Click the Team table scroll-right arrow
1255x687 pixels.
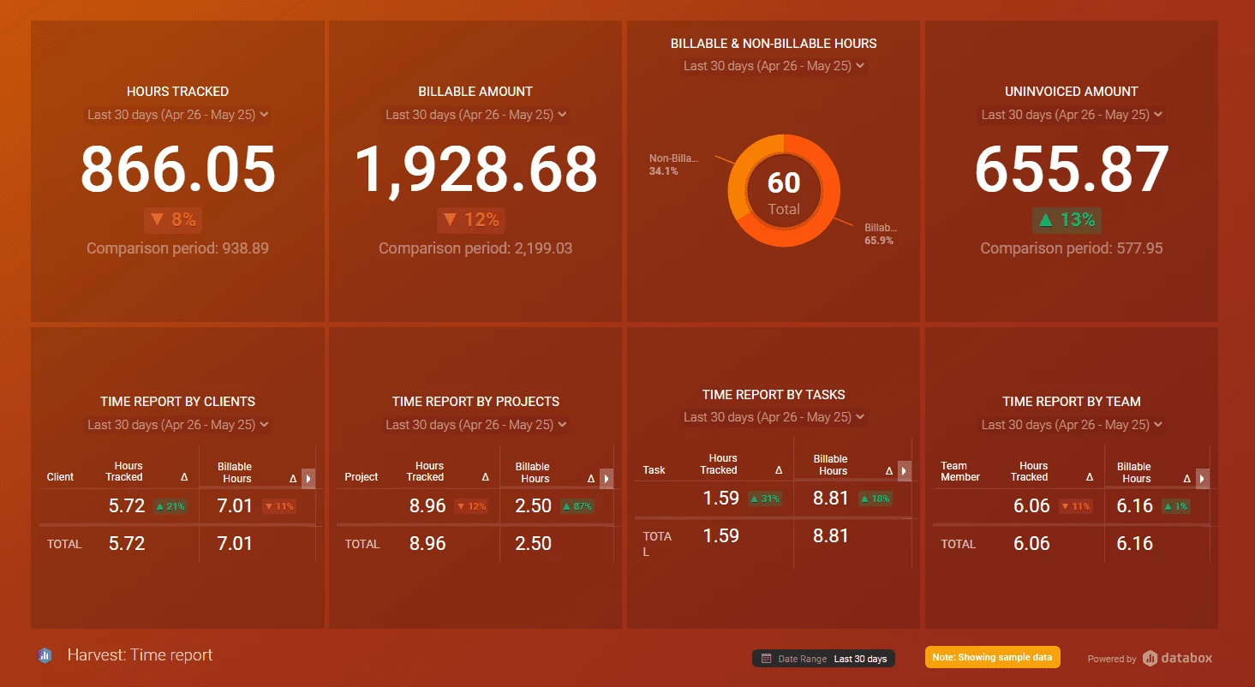click(x=1203, y=479)
